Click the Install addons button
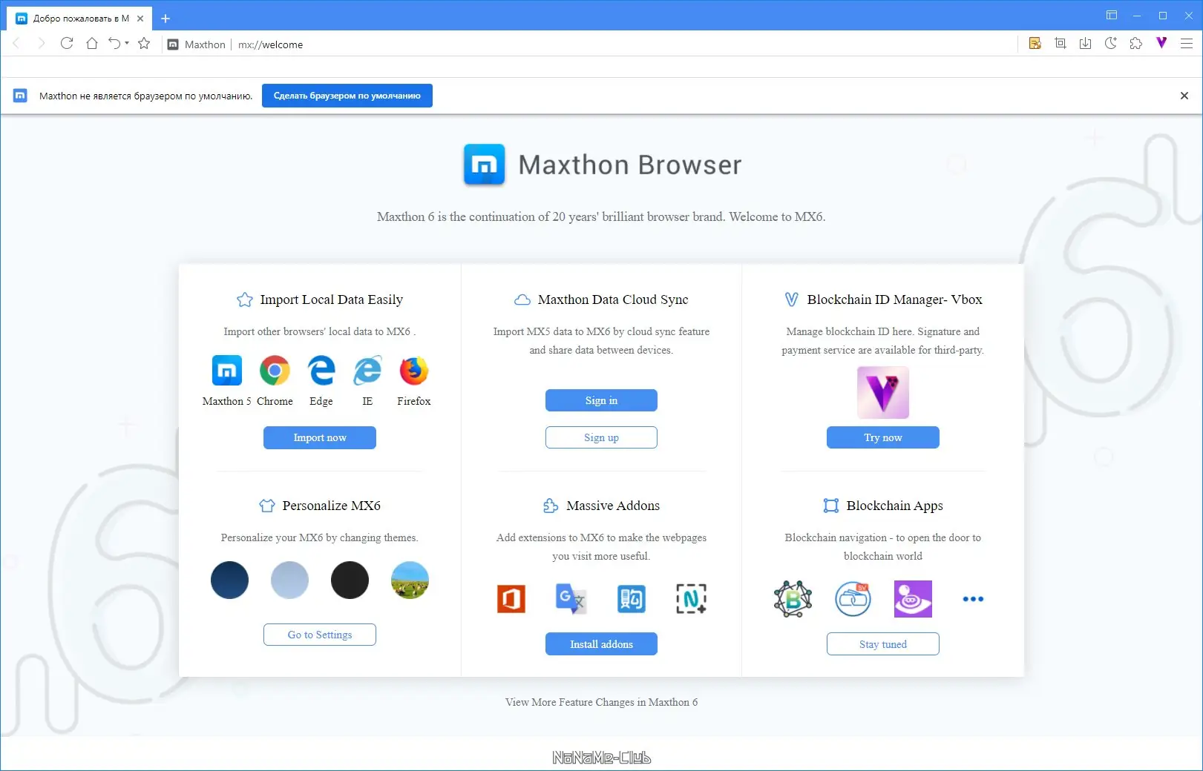 point(601,644)
